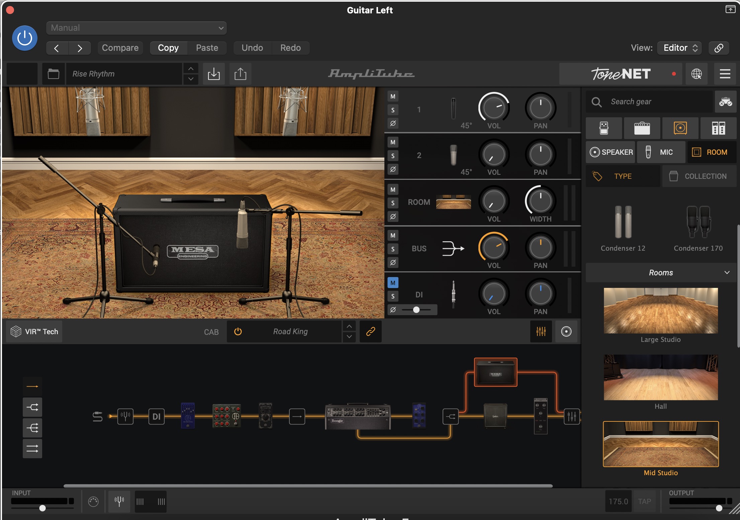The width and height of the screenshot is (740, 520).
Task: Select the highlighted Mesa cabinet in chain
Action: (495, 372)
